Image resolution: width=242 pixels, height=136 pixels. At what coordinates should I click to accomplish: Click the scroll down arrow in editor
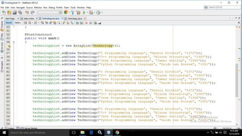(237, 124)
